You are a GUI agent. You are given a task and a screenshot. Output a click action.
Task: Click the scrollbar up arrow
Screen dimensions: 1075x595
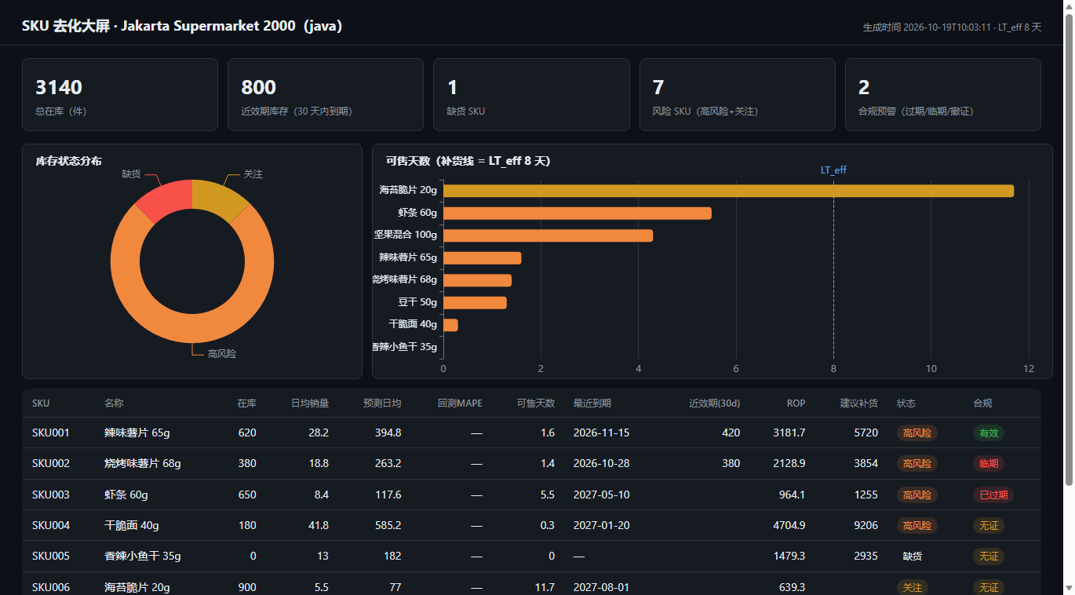(1067, 5)
